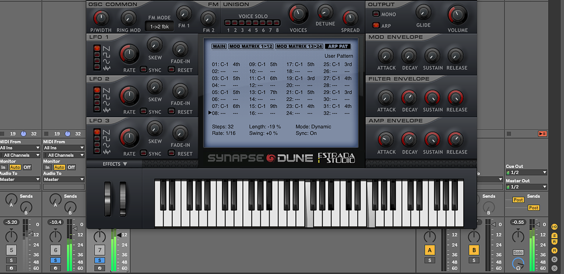Toggle the ARP output button
Viewport: 564px width, 274px height.
coord(376,26)
